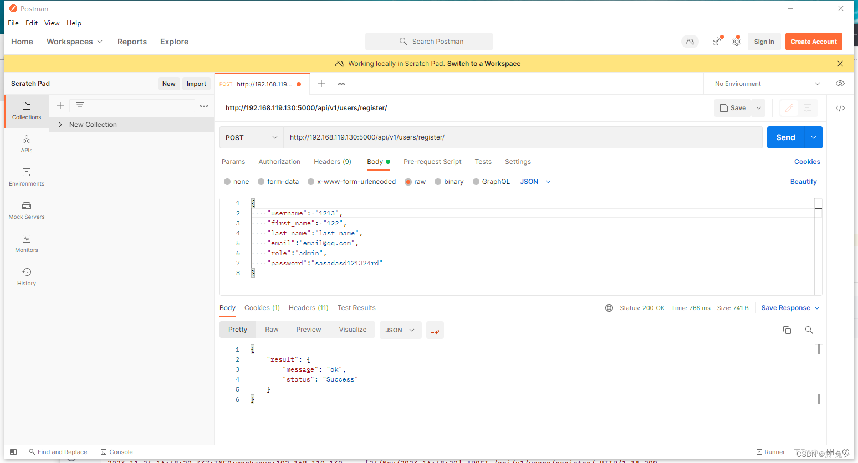The image size is (858, 463).
Task: Click the Search Postman field
Action: point(429,42)
